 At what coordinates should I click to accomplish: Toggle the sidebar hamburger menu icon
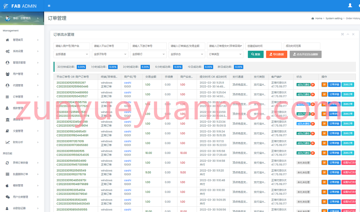(49, 6)
